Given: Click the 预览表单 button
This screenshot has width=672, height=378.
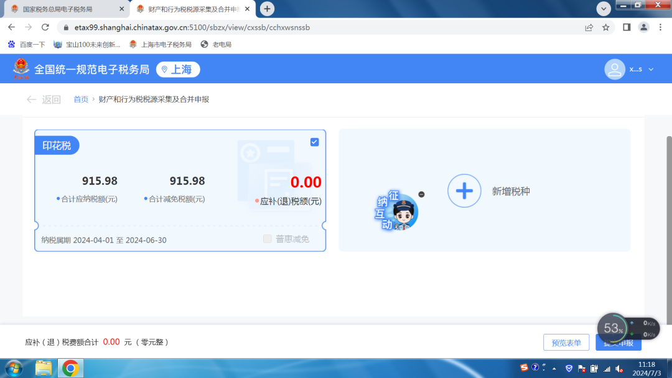Looking at the screenshot, I should (x=566, y=342).
